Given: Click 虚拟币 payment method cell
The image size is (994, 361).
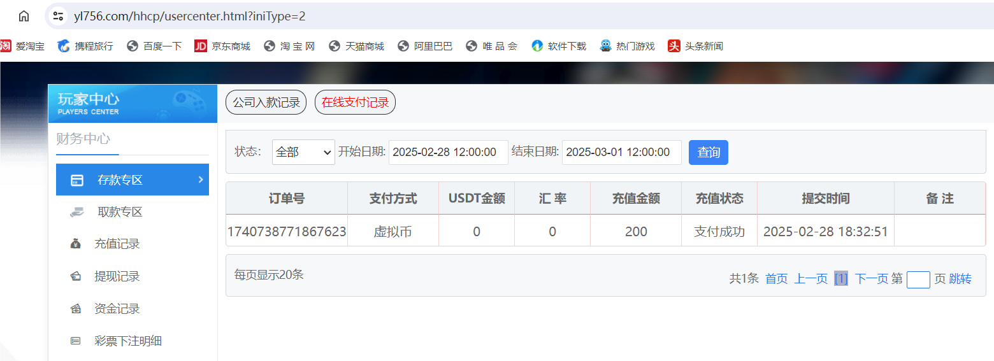Looking at the screenshot, I should click(x=393, y=232).
